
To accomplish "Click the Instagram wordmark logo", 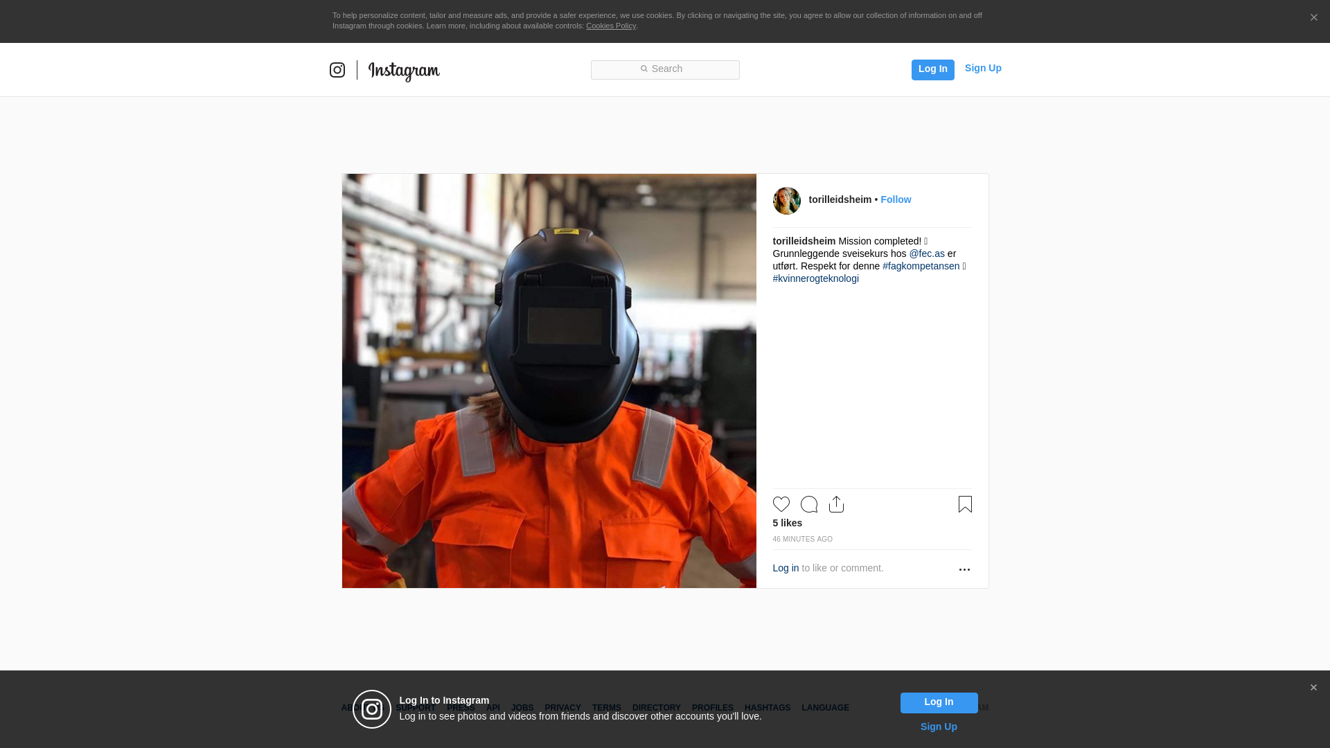I will [404, 71].
